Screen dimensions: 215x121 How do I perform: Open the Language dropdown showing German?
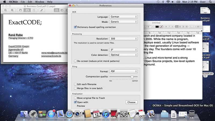click(123, 17)
